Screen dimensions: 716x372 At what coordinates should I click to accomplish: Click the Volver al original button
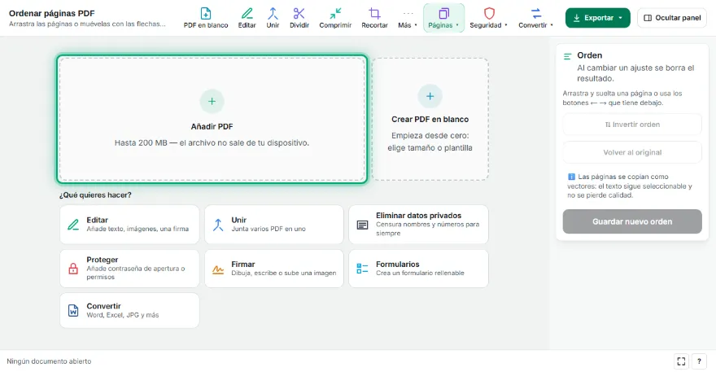click(632, 152)
